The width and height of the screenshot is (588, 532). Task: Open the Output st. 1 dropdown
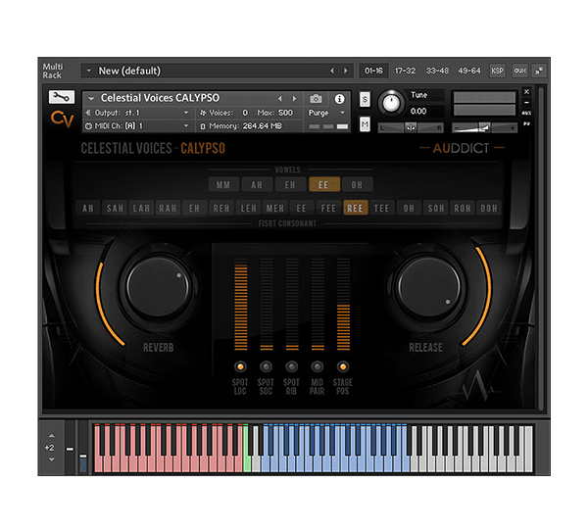[x=137, y=113]
